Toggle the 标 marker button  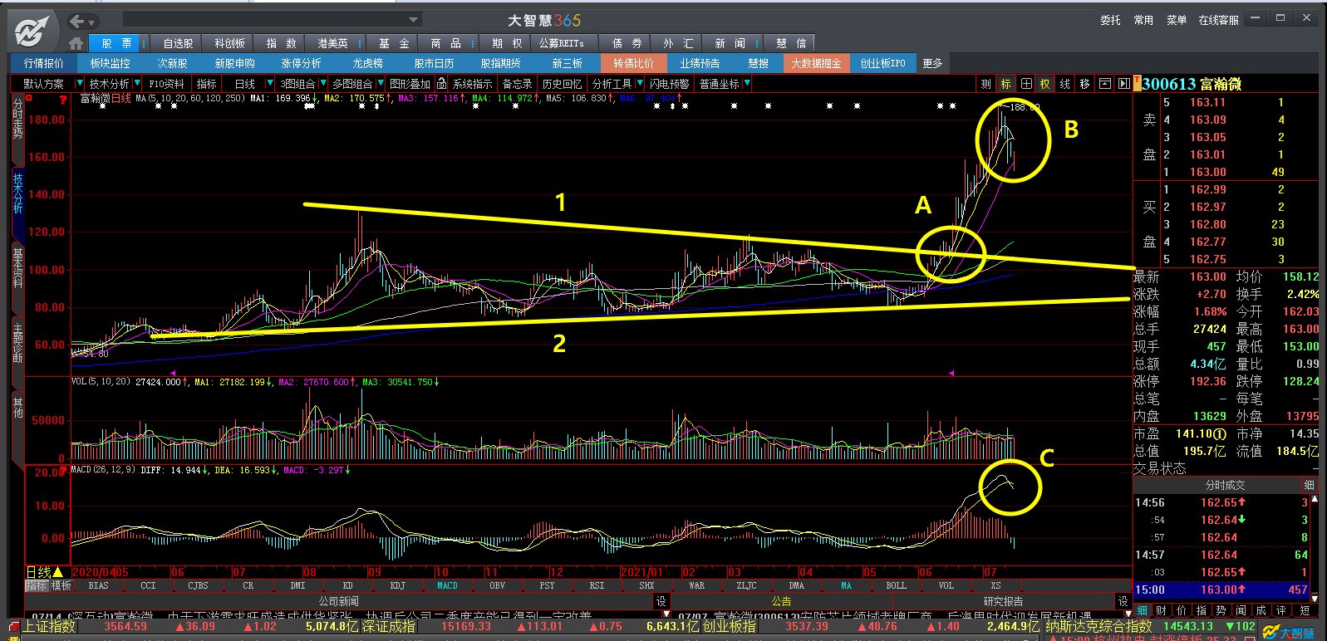tap(1005, 84)
